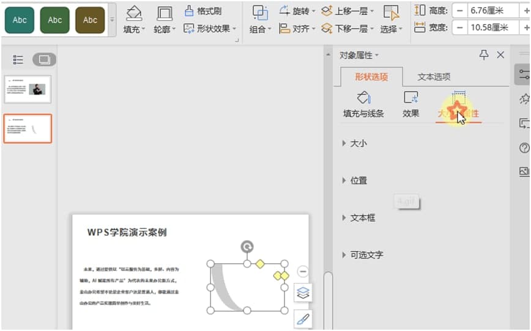Decrease the 高度 height value
The height and width of the screenshot is (331, 531).
coord(459,11)
